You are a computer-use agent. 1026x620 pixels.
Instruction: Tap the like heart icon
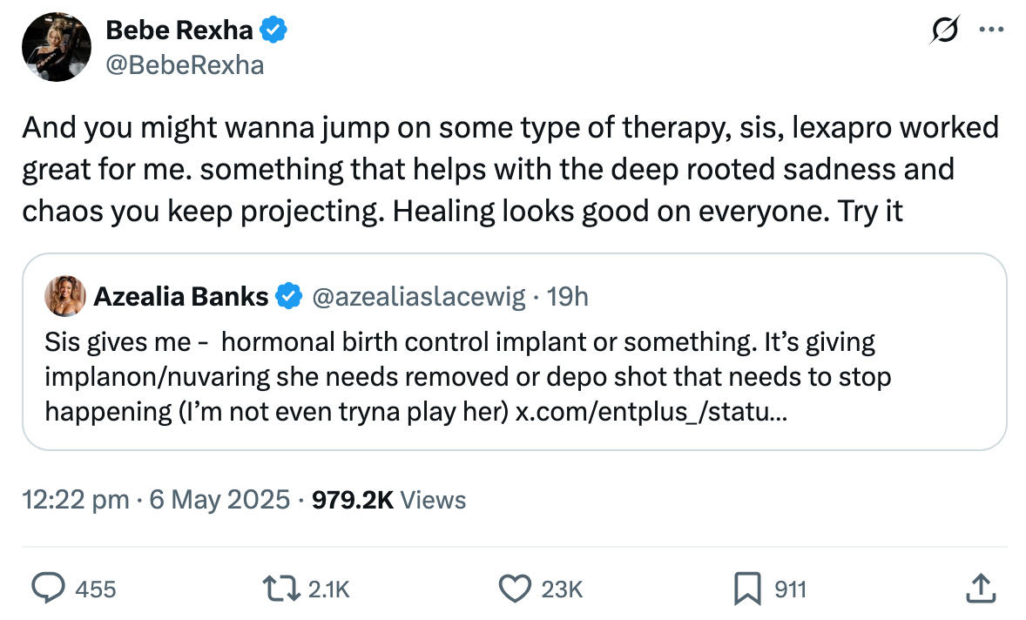click(x=516, y=590)
